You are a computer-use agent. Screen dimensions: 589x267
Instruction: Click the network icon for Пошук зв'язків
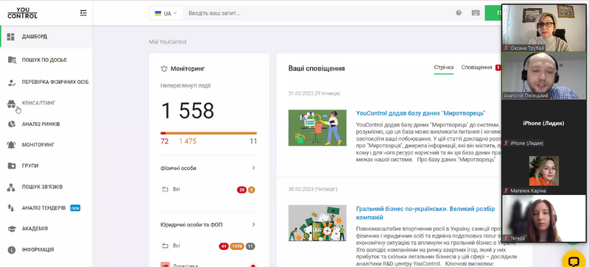click(11, 187)
